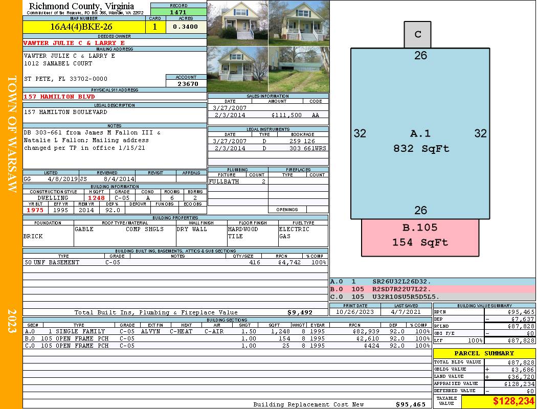The height and width of the screenshot is (409, 537).
Task: Open the bottom-left house photo thumbnail
Action: pyautogui.click(x=238, y=69)
